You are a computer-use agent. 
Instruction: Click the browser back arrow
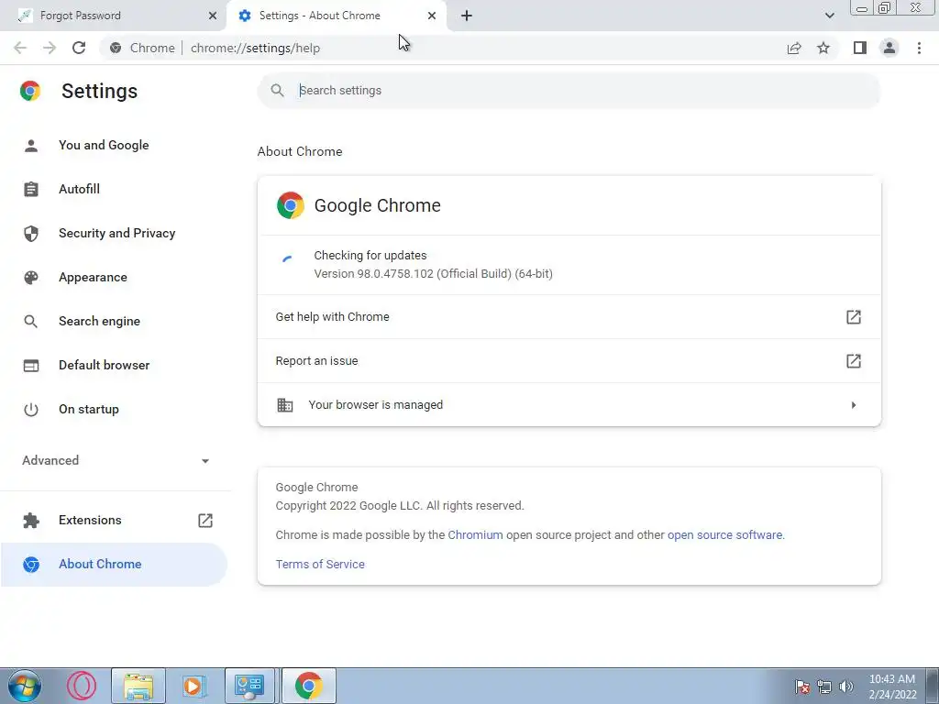(20, 48)
